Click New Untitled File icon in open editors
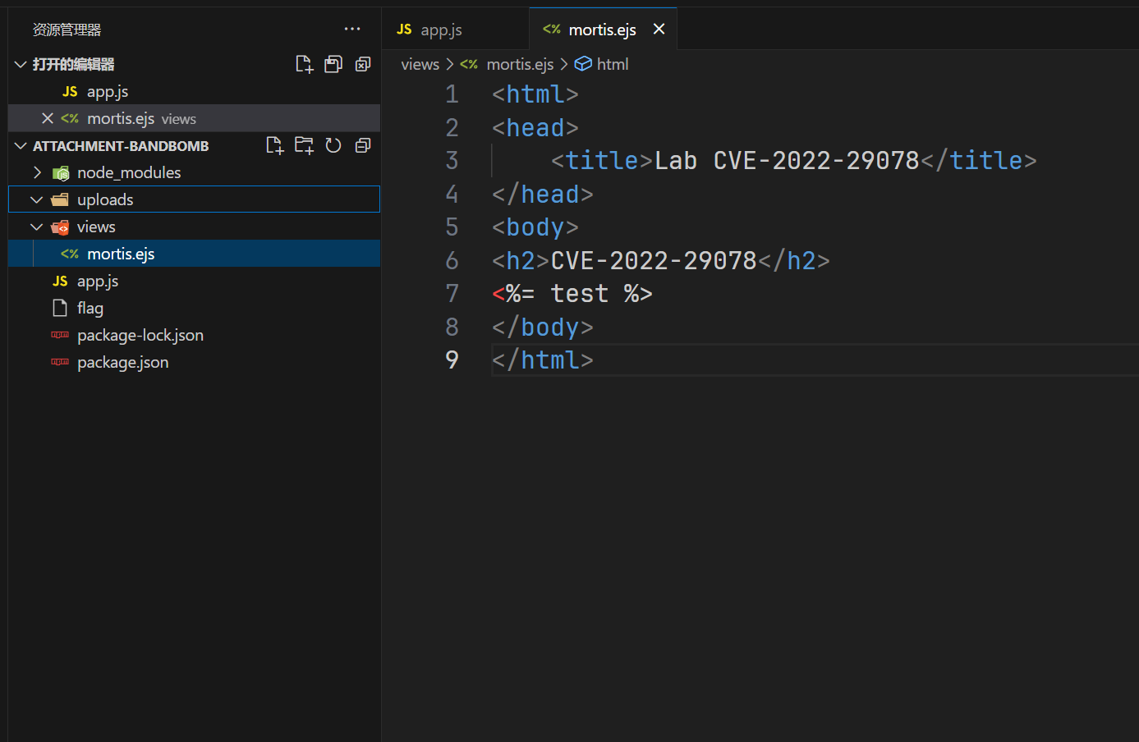 304,64
